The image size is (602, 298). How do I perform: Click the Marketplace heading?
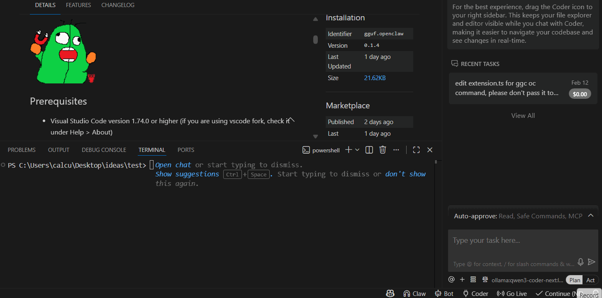[x=348, y=105]
